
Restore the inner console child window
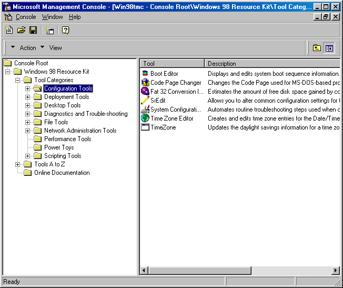click(326, 17)
